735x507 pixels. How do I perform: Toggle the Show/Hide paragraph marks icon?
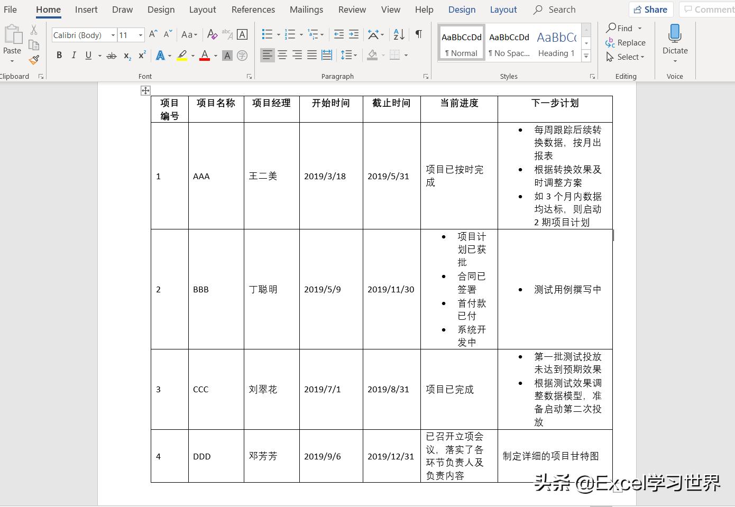pos(418,34)
